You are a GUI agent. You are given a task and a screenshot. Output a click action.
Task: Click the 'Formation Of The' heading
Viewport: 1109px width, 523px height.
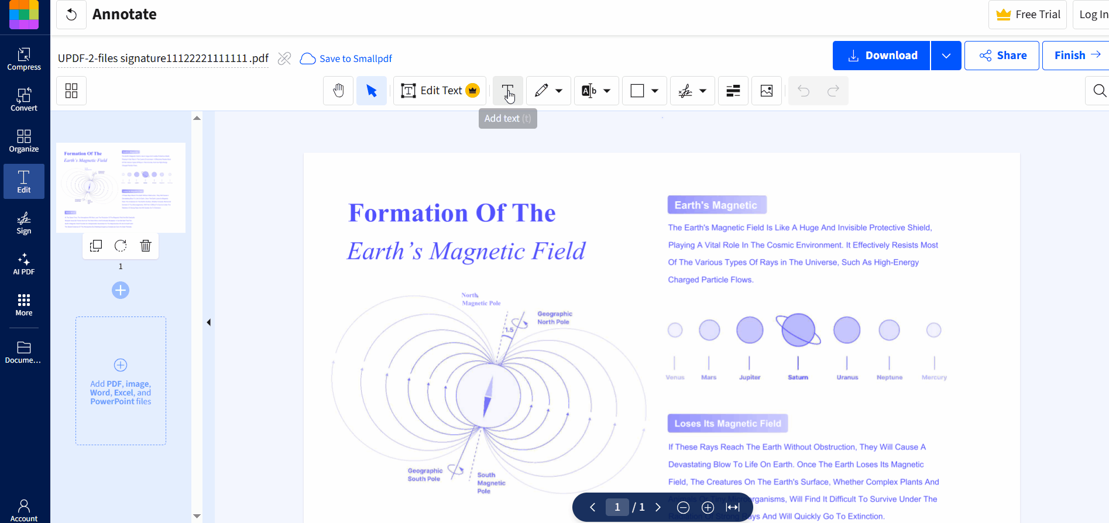click(x=452, y=213)
